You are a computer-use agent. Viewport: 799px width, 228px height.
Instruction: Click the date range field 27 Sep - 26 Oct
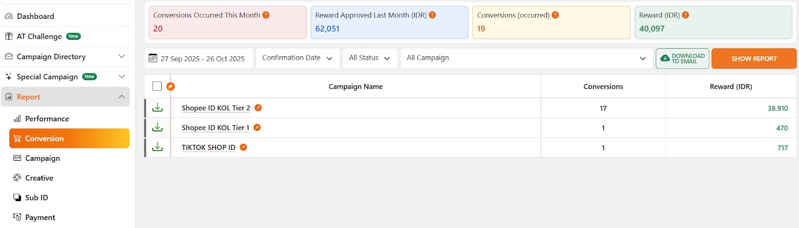(199, 59)
